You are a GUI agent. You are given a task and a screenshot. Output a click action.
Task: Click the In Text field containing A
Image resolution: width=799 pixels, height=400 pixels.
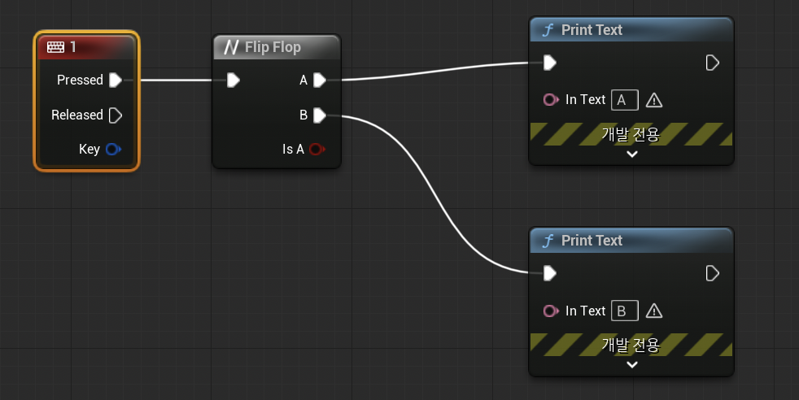(625, 100)
